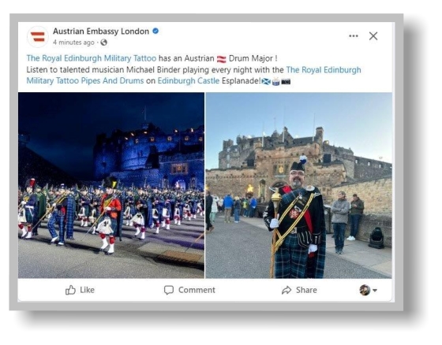Viewport: 442px width, 345px height.
Task: Open the three-dots post options menu
Action: (x=354, y=35)
